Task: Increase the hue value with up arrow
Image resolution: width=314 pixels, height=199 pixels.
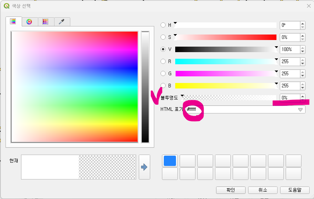Action: [x=303, y=23]
